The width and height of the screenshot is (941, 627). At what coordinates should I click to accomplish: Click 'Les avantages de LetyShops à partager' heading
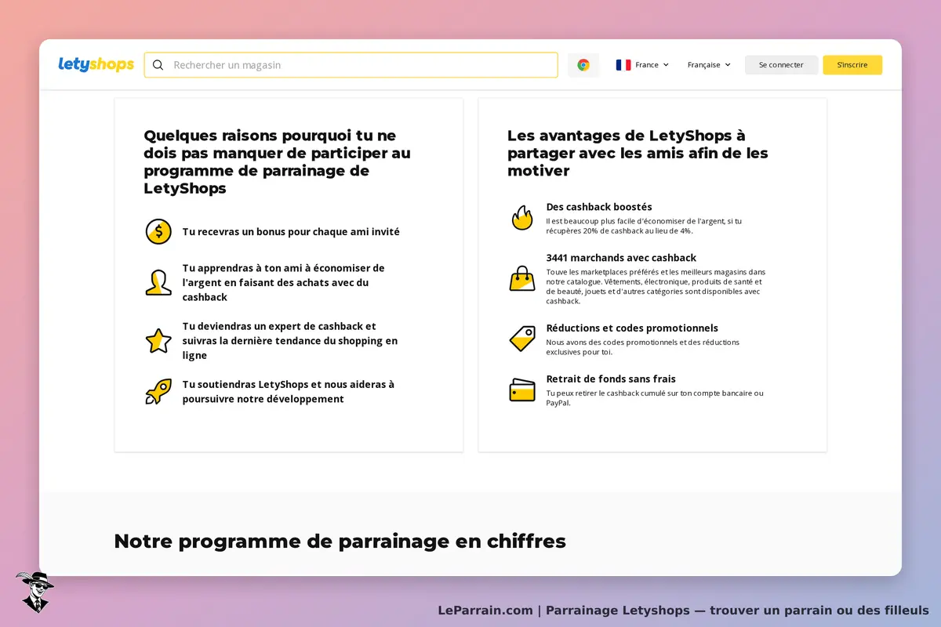tap(638, 153)
